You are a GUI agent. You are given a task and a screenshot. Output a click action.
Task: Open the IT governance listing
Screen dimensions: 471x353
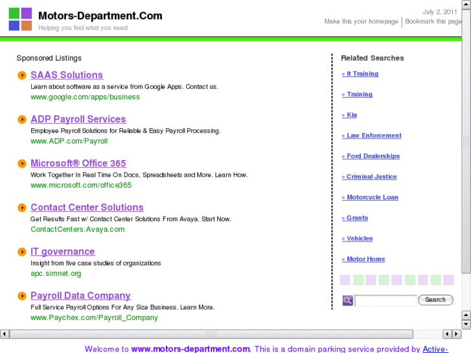[x=63, y=251]
